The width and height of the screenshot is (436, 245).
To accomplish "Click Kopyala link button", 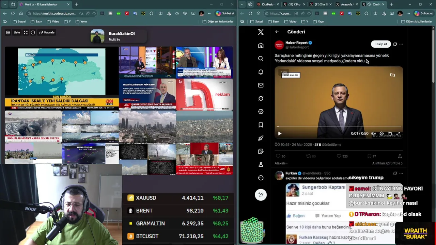I will [x=47, y=32].
